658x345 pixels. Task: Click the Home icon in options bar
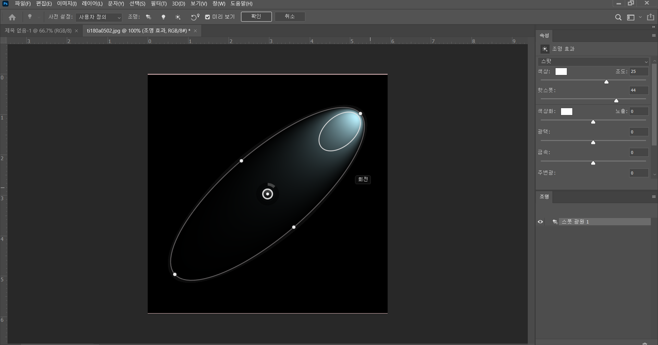pyautogui.click(x=12, y=17)
